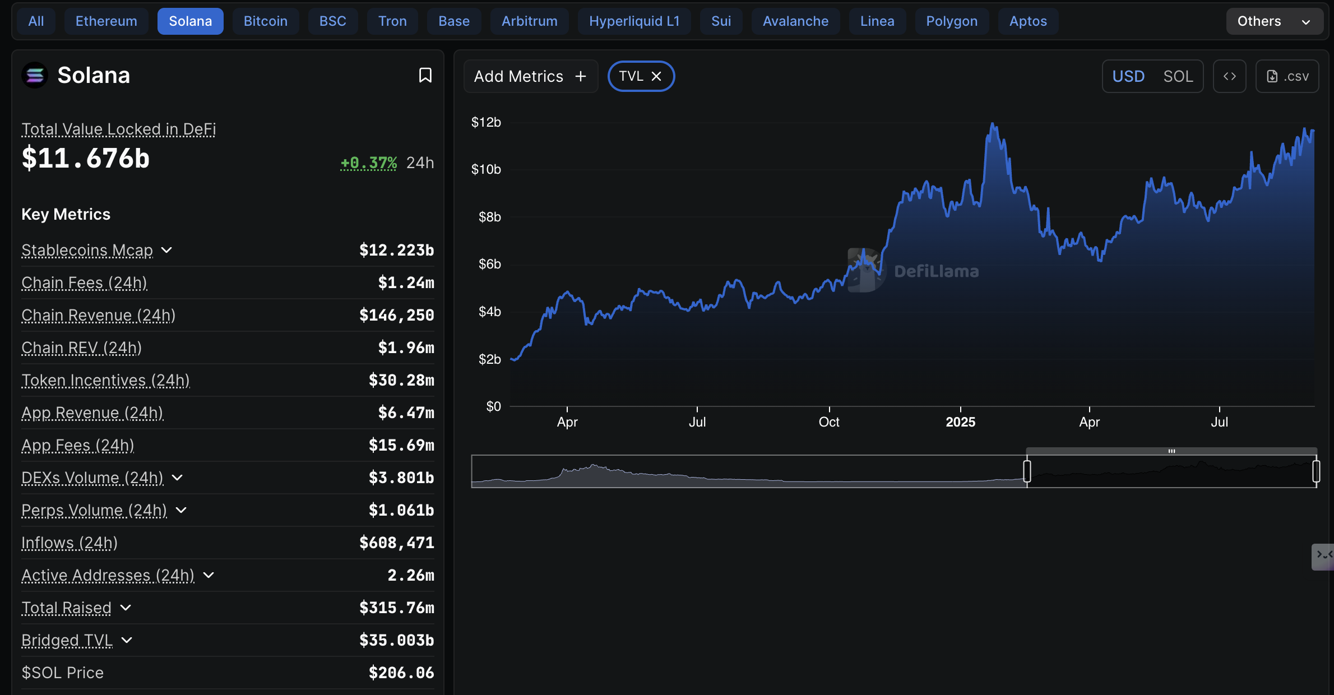Screen dimensions: 1334x695
Task: Open the embed code view
Action: pyautogui.click(x=1230, y=76)
